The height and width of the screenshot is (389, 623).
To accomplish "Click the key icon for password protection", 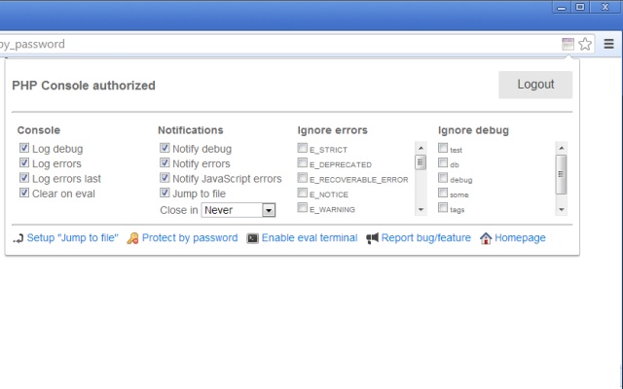I will (x=132, y=238).
